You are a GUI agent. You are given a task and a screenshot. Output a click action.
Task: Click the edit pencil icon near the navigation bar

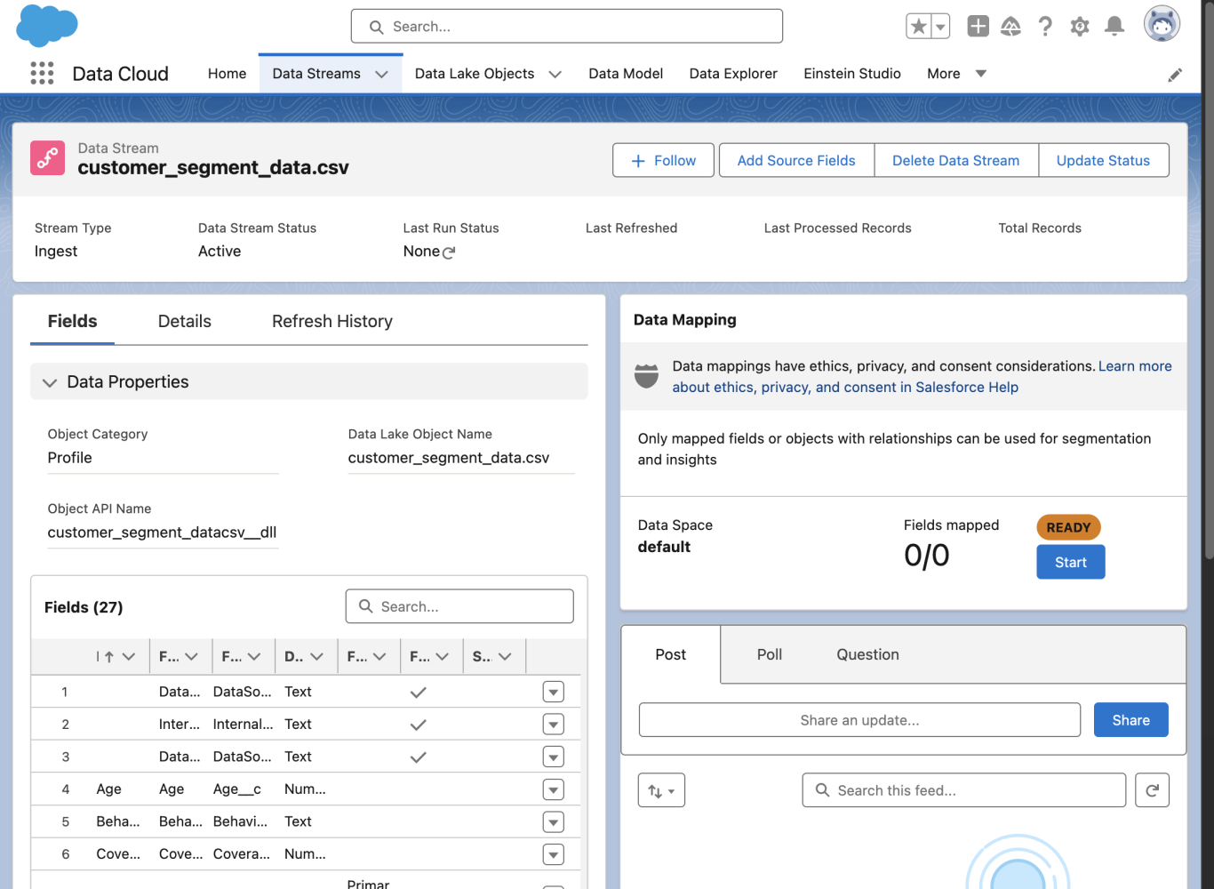click(x=1175, y=75)
